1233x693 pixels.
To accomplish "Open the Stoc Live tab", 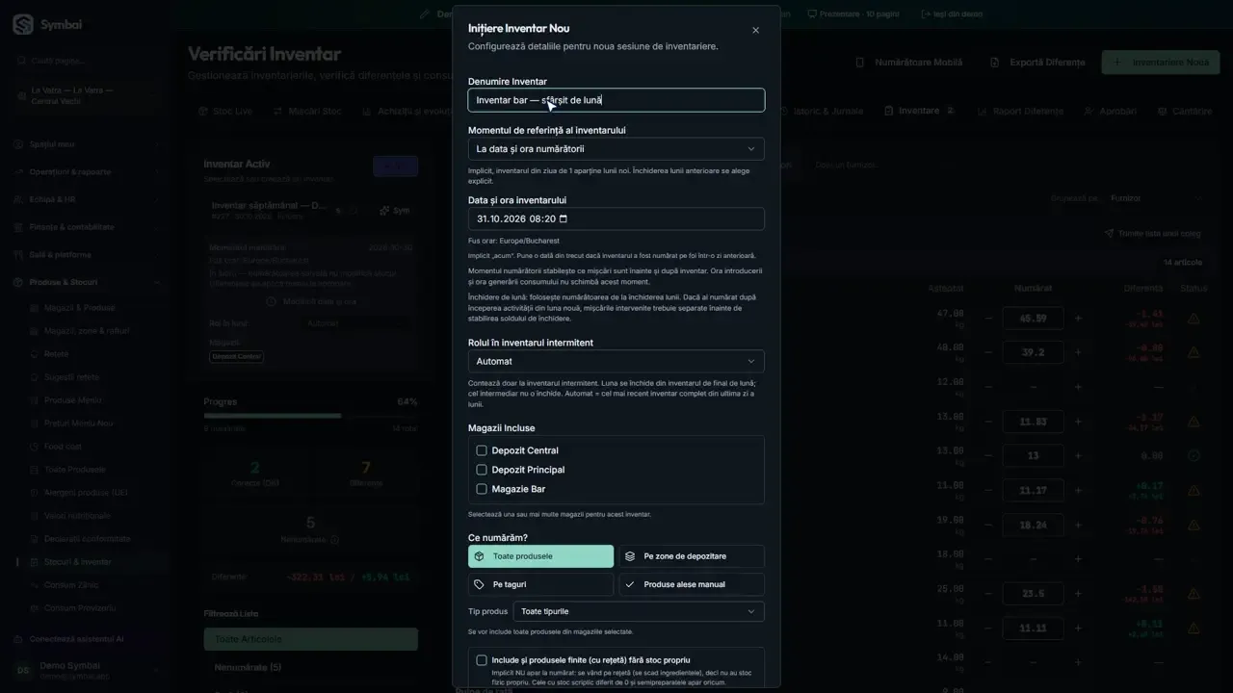I will pyautogui.click(x=225, y=111).
